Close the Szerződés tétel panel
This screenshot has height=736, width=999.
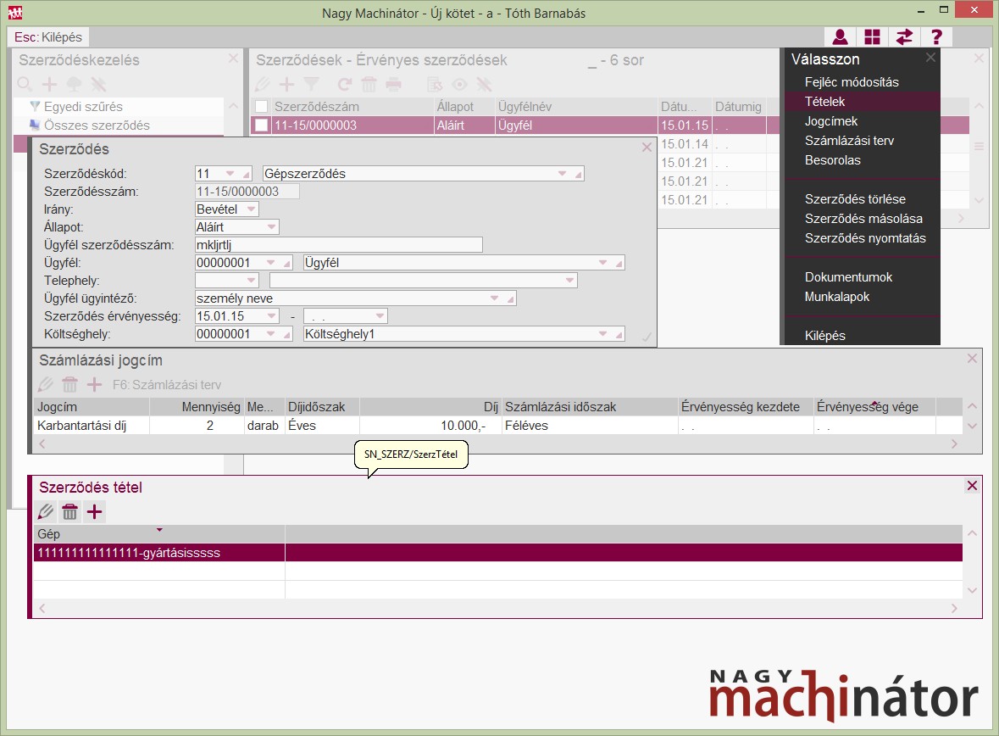click(x=972, y=486)
